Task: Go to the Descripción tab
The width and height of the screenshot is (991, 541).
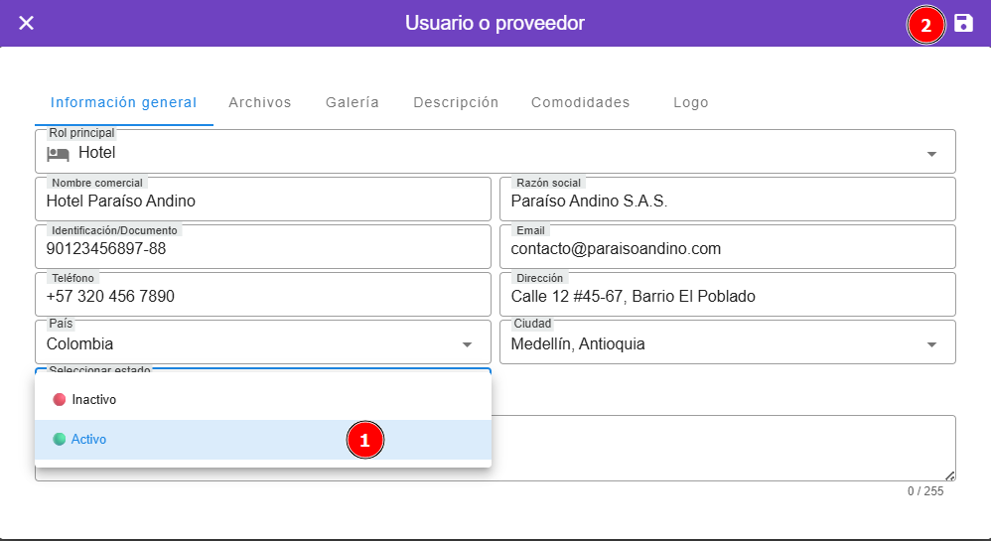Action: pyautogui.click(x=456, y=102)
